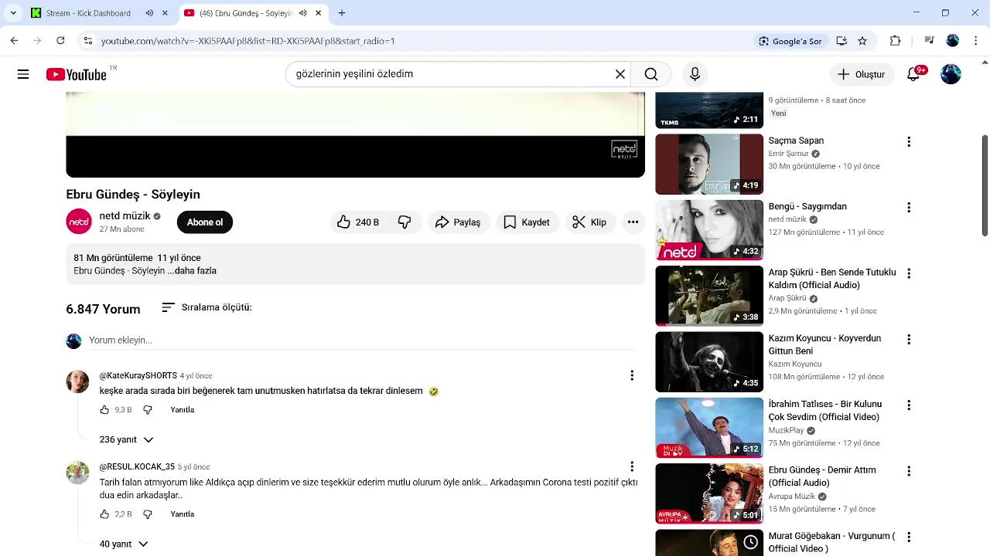
Task: Dislike the @RESUL.KOCAK_35 comment
Action: [148, 514]
